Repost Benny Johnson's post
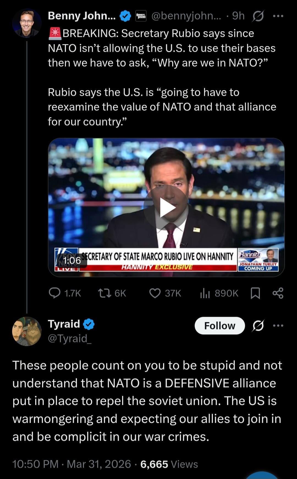 (112, 293)
